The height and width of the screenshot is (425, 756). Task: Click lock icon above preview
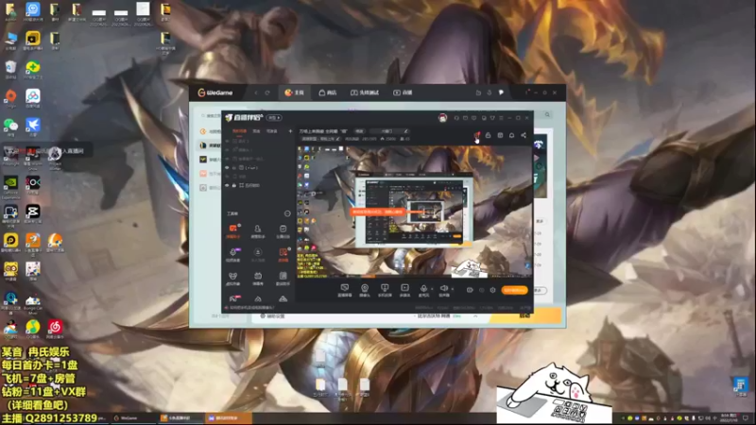pyautogui.click(x=488, y=135)
